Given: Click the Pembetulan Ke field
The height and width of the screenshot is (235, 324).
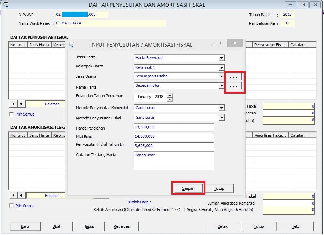Looking at the screenshot, I should [287, 23].
